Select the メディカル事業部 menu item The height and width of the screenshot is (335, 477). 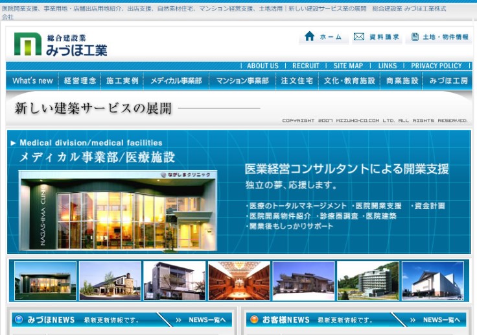(x=176, y=81)
